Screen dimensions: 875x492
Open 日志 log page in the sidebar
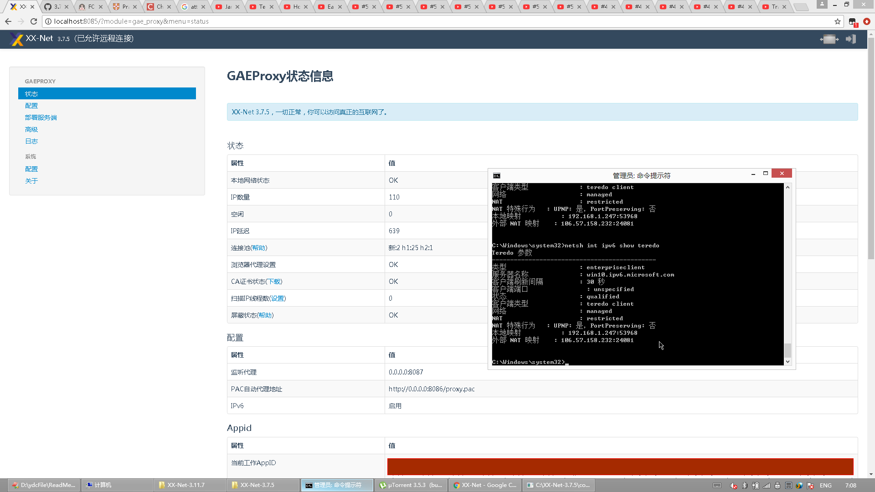(31, 141)
